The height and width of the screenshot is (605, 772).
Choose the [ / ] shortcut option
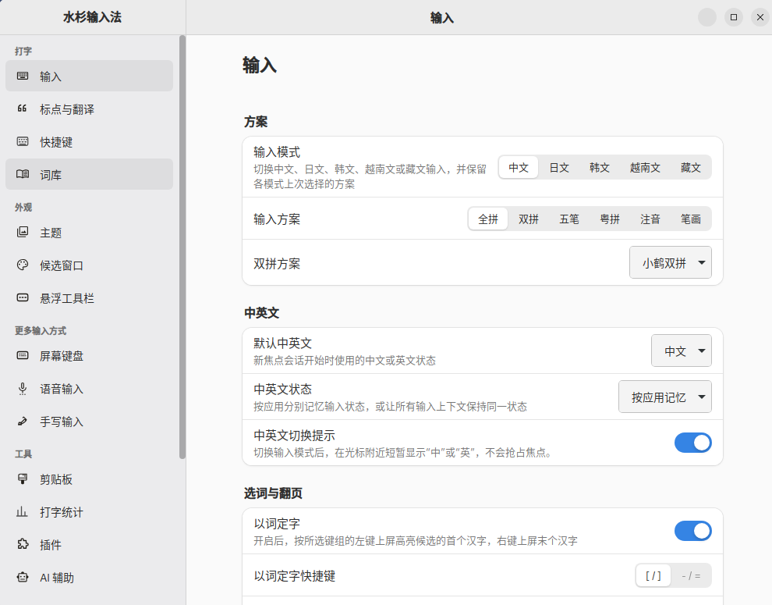pyautogui.click(x=653, y=575)
